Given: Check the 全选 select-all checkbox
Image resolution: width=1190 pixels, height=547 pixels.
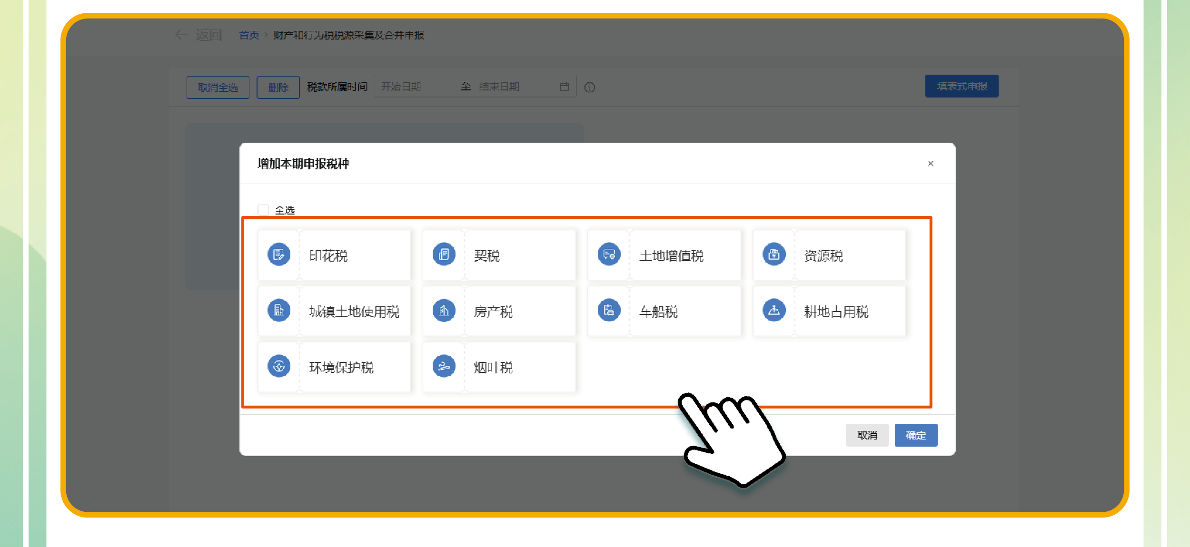Looking at the screenshot, I should pos(263,210).
